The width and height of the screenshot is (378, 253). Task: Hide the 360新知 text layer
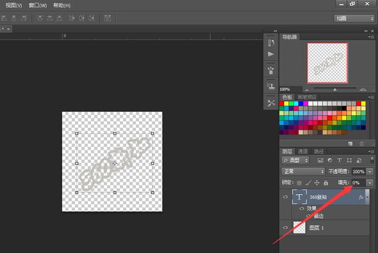point(285,196)
